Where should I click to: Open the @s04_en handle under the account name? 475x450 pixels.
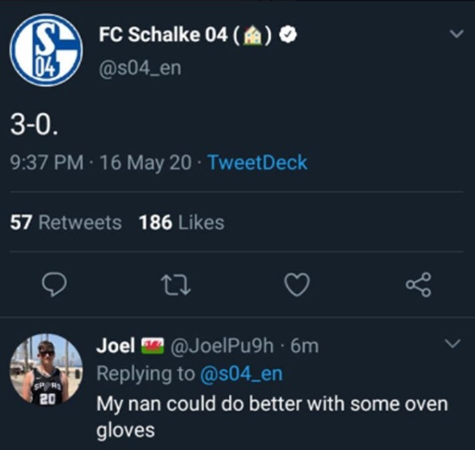pyautogui.click(x=141, y=69)
